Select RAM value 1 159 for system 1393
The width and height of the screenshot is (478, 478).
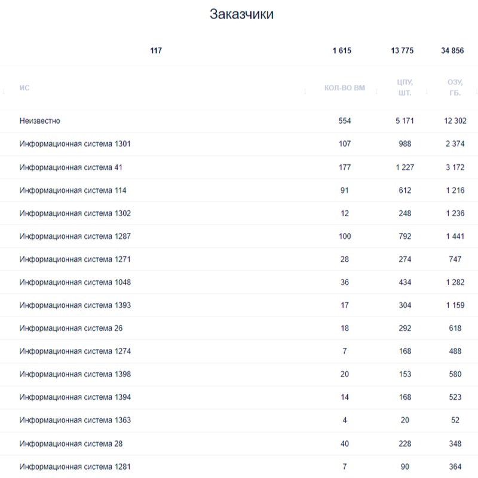pos(455,305)
